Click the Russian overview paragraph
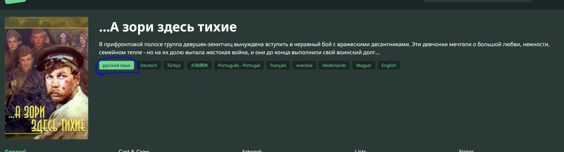Image resolution: width=564 pixels, height=152 pixels. point(324,48)
